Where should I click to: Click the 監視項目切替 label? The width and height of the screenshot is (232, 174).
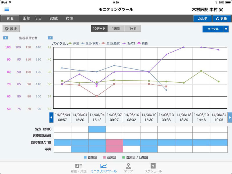[x=28, y=38]
